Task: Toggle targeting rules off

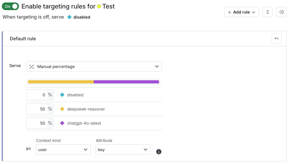Action: coord(10,6)
